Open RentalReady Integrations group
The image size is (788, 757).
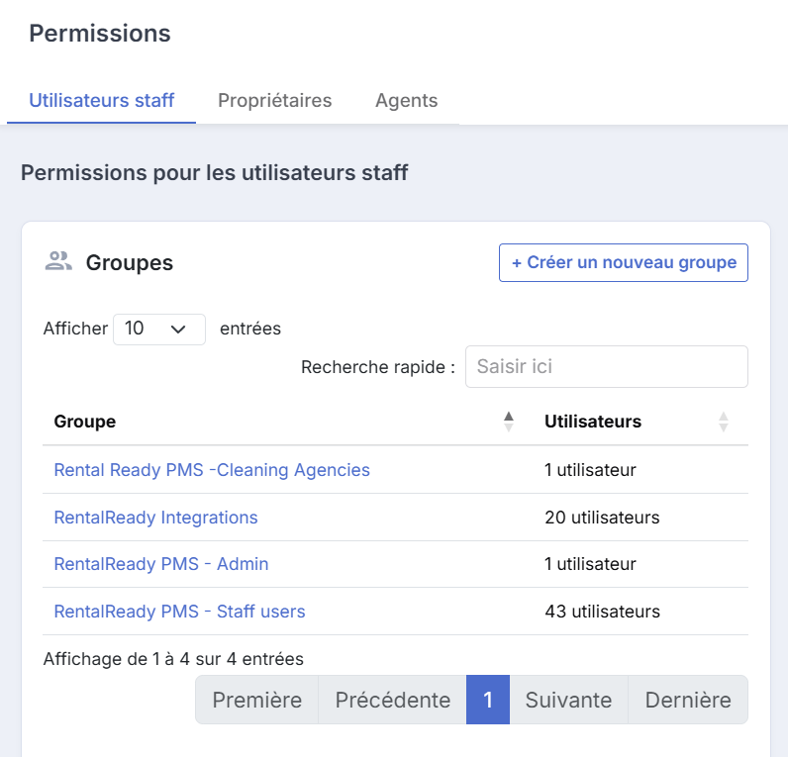pyautogui.click(x=155, y=518)
